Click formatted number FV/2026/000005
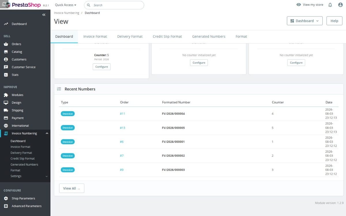 point(173,128)
